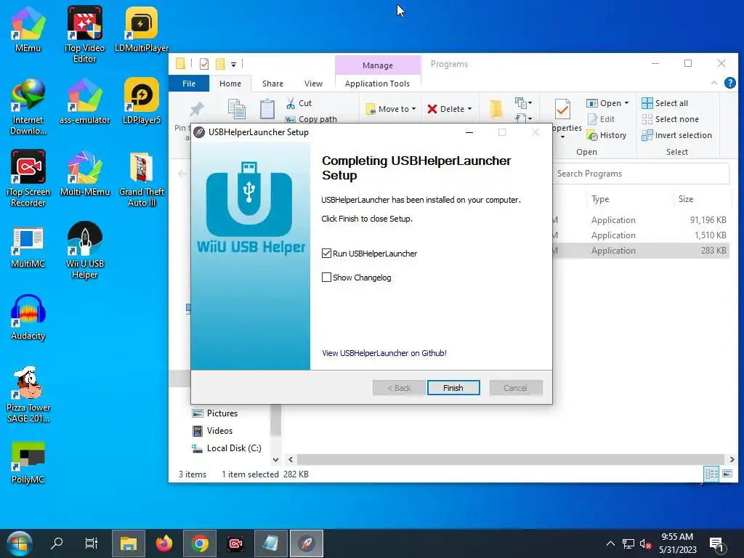The image size is (744, 558).
Task: Click History in the Open group
Action: point(607,135)
